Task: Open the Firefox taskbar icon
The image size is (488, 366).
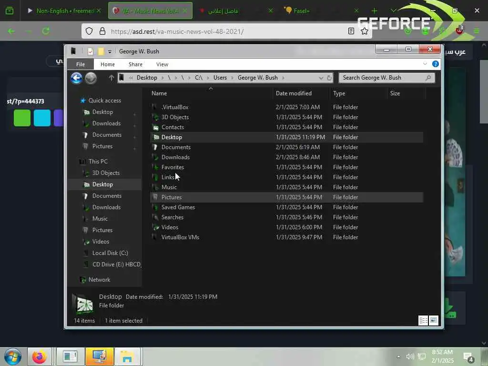Action: pos(39,356)
